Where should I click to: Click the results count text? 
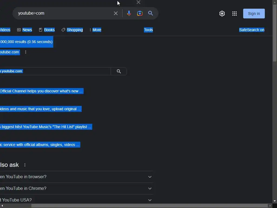26,42
